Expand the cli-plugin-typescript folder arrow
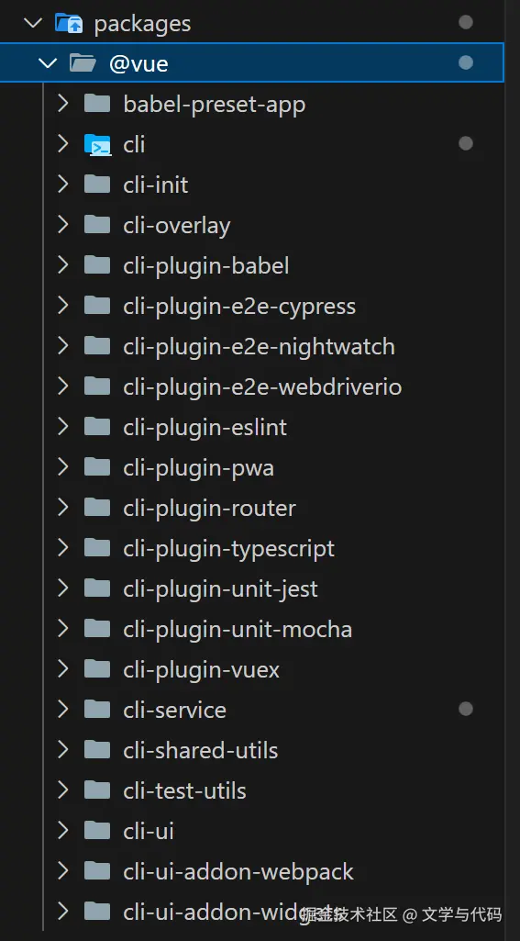Viewport: 520px width, 941px height. point(62,548)
